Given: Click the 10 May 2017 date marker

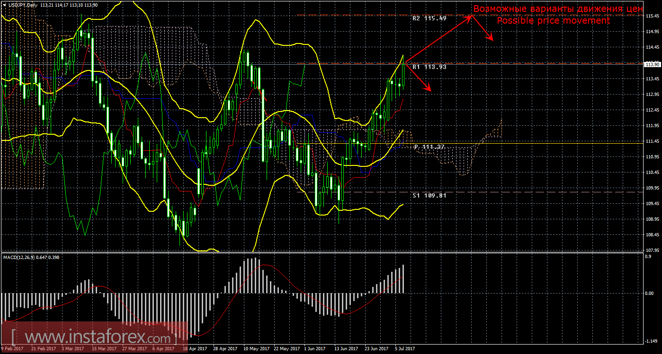Looking at the screenshot, I should [253, 349].
